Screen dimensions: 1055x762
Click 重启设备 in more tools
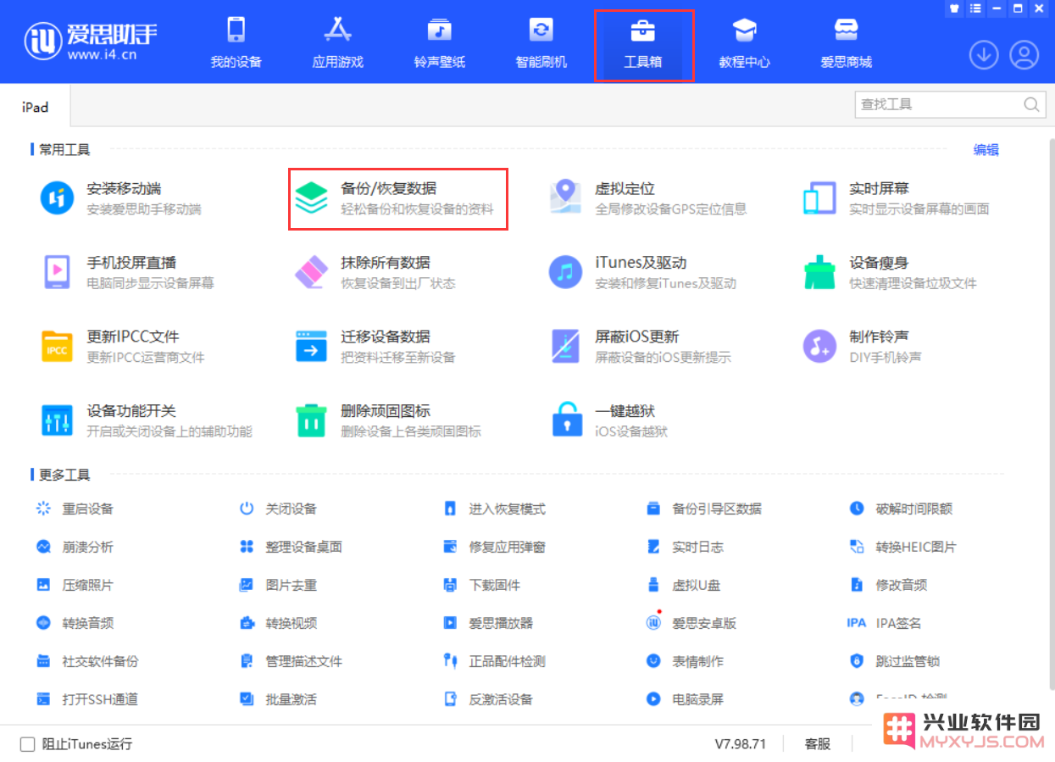point(75,509)
